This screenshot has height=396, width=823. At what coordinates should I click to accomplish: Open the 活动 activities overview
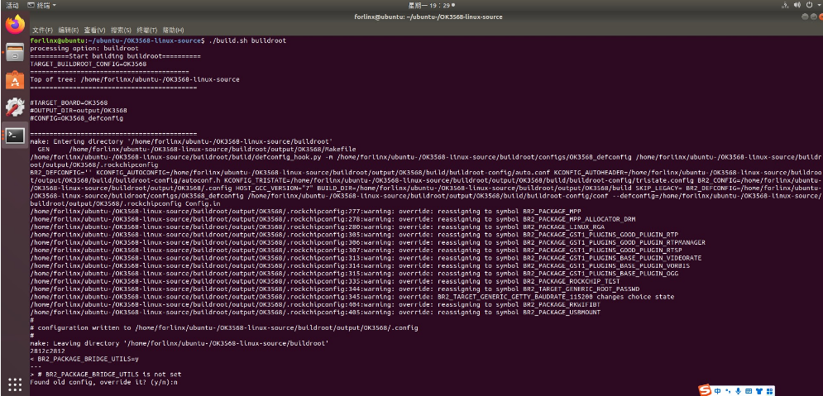(x=12, y=5)
